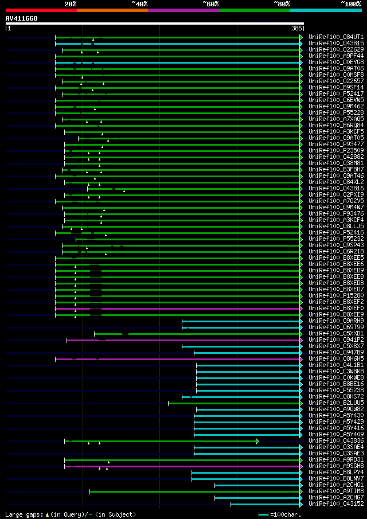
Task: Open hit UniRef100_Q84UT1
Action: coord(336,37)
